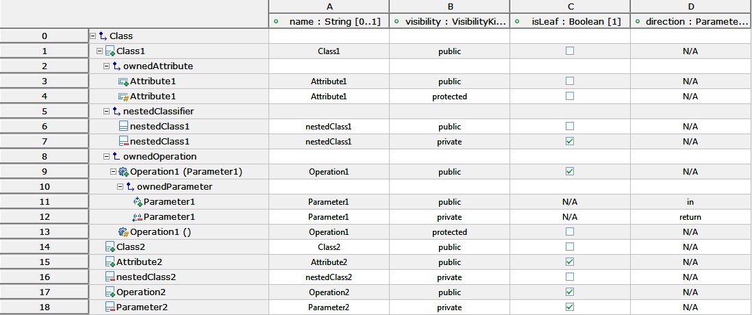Click row header number 14
Viewport: 752px width, 315px height.
pyautogui.click(x=44, y=247)
